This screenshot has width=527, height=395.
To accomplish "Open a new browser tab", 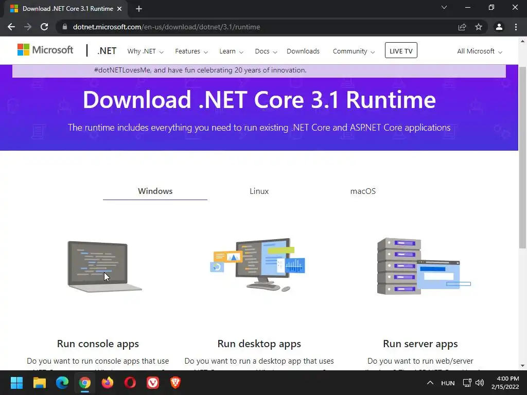I will [139, 9].
